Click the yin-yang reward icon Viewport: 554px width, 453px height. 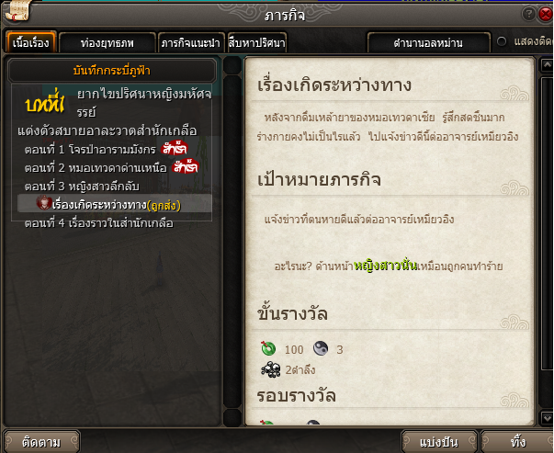tap(321, 348)
